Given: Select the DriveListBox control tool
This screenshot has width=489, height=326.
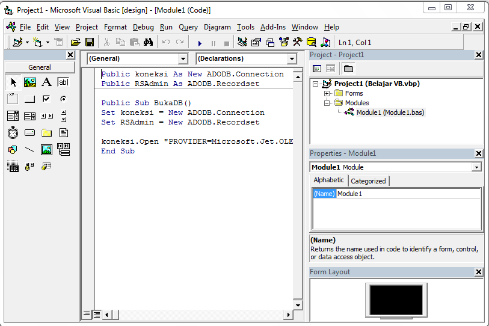Looking at the screenshot, I should pos(30,133).
